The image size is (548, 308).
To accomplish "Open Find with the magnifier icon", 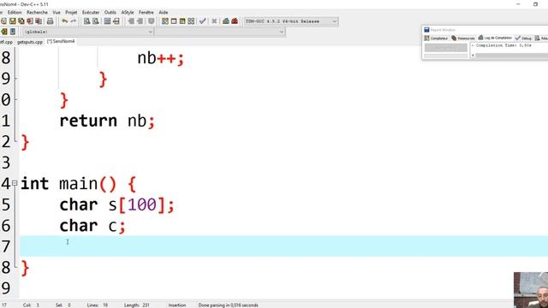I will tap(86, 21).
